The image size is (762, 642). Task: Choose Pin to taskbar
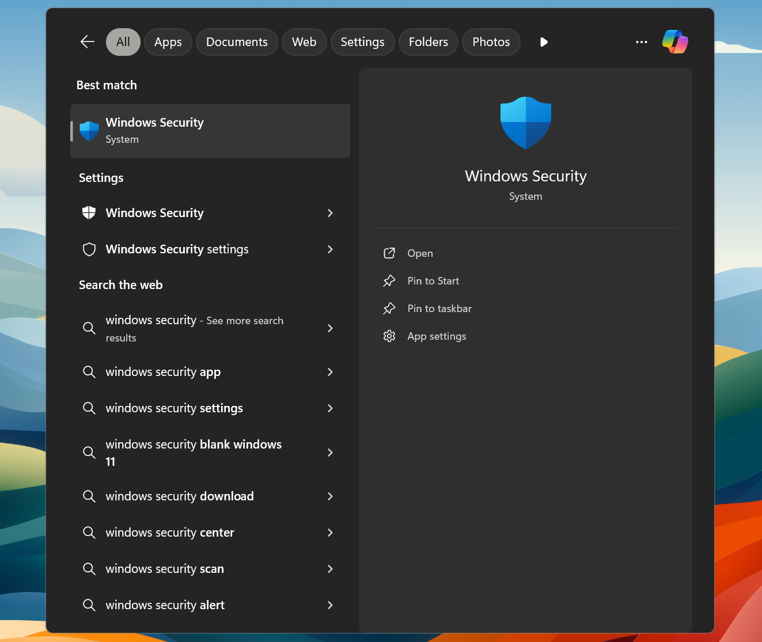(439, 309)
